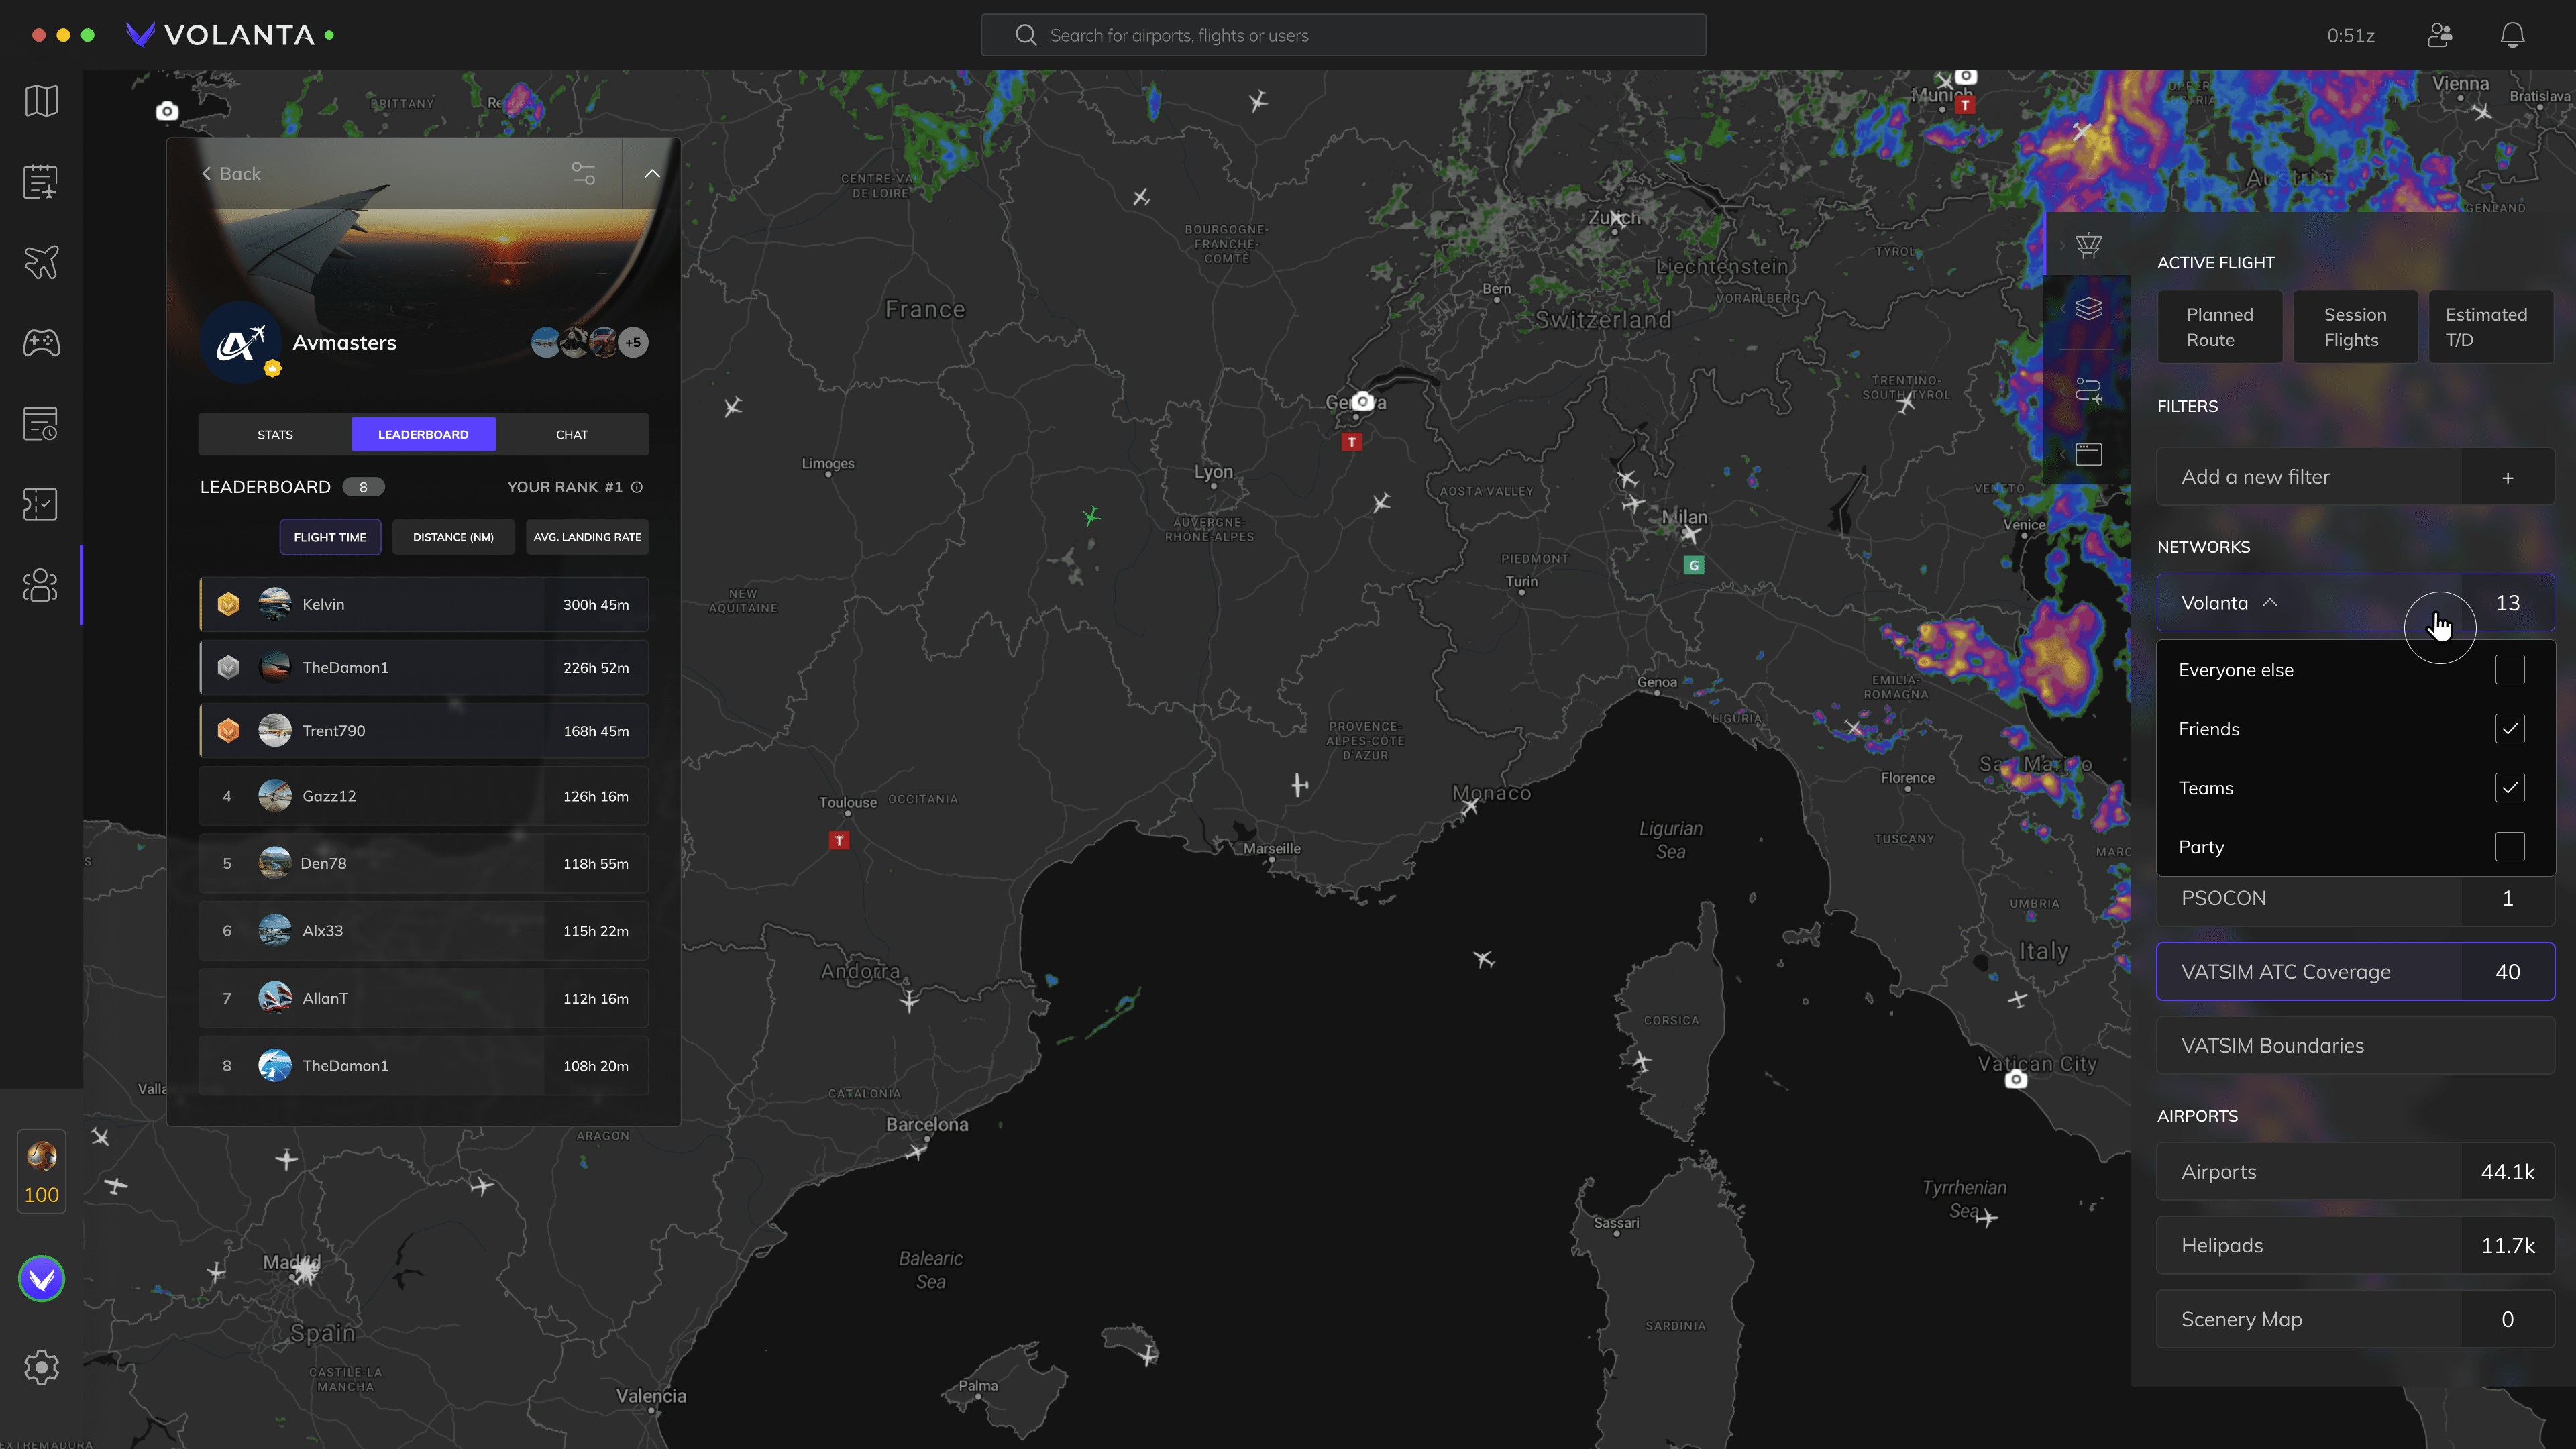The width and height of the screenshot is (2576, 1449).
Task: Click the notifications bell icon
Action: pos(2512,35)
